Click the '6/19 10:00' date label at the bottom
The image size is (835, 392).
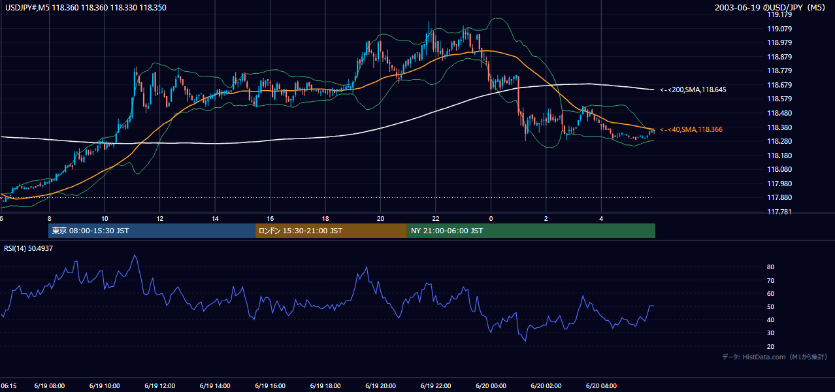point(105,386)
